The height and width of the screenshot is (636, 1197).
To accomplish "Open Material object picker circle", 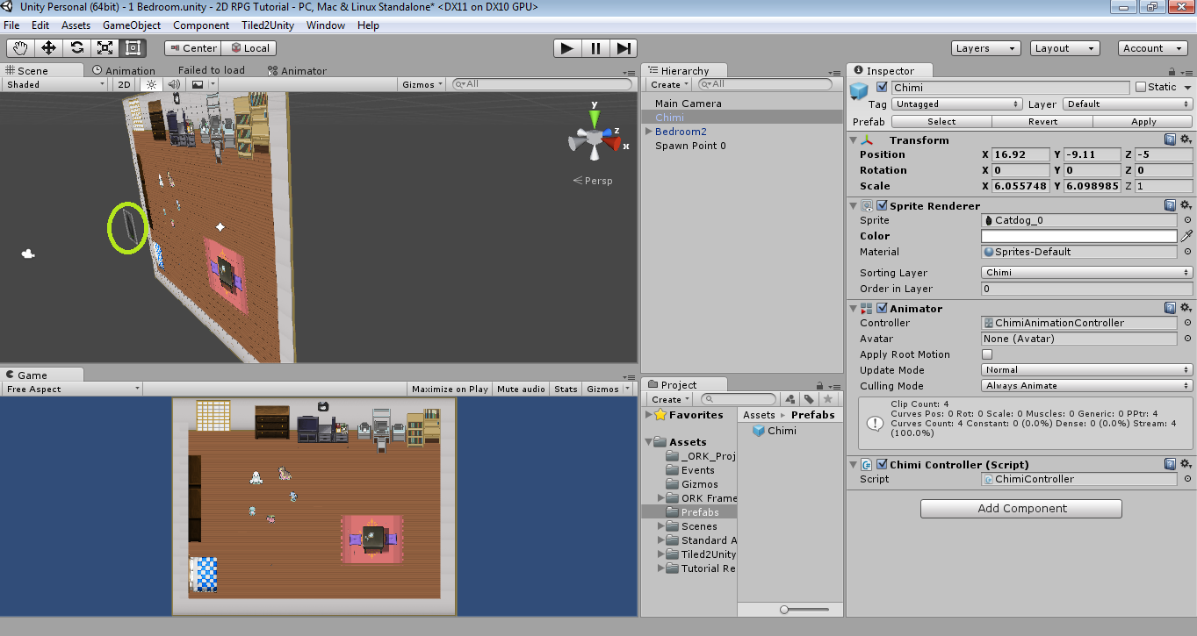I will (1187, 252).
